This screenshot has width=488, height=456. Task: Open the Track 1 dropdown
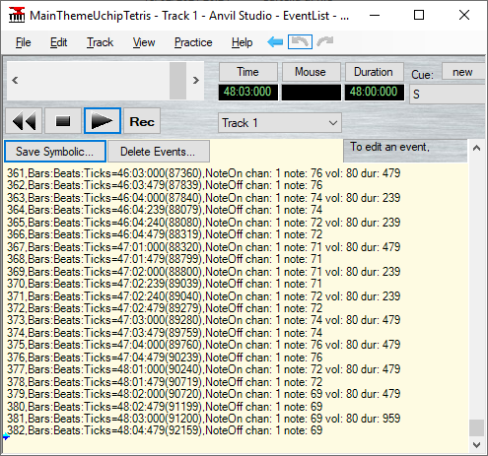point(280,123)
